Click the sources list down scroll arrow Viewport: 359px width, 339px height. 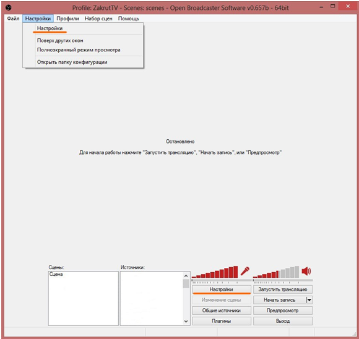tap(186, 322)
